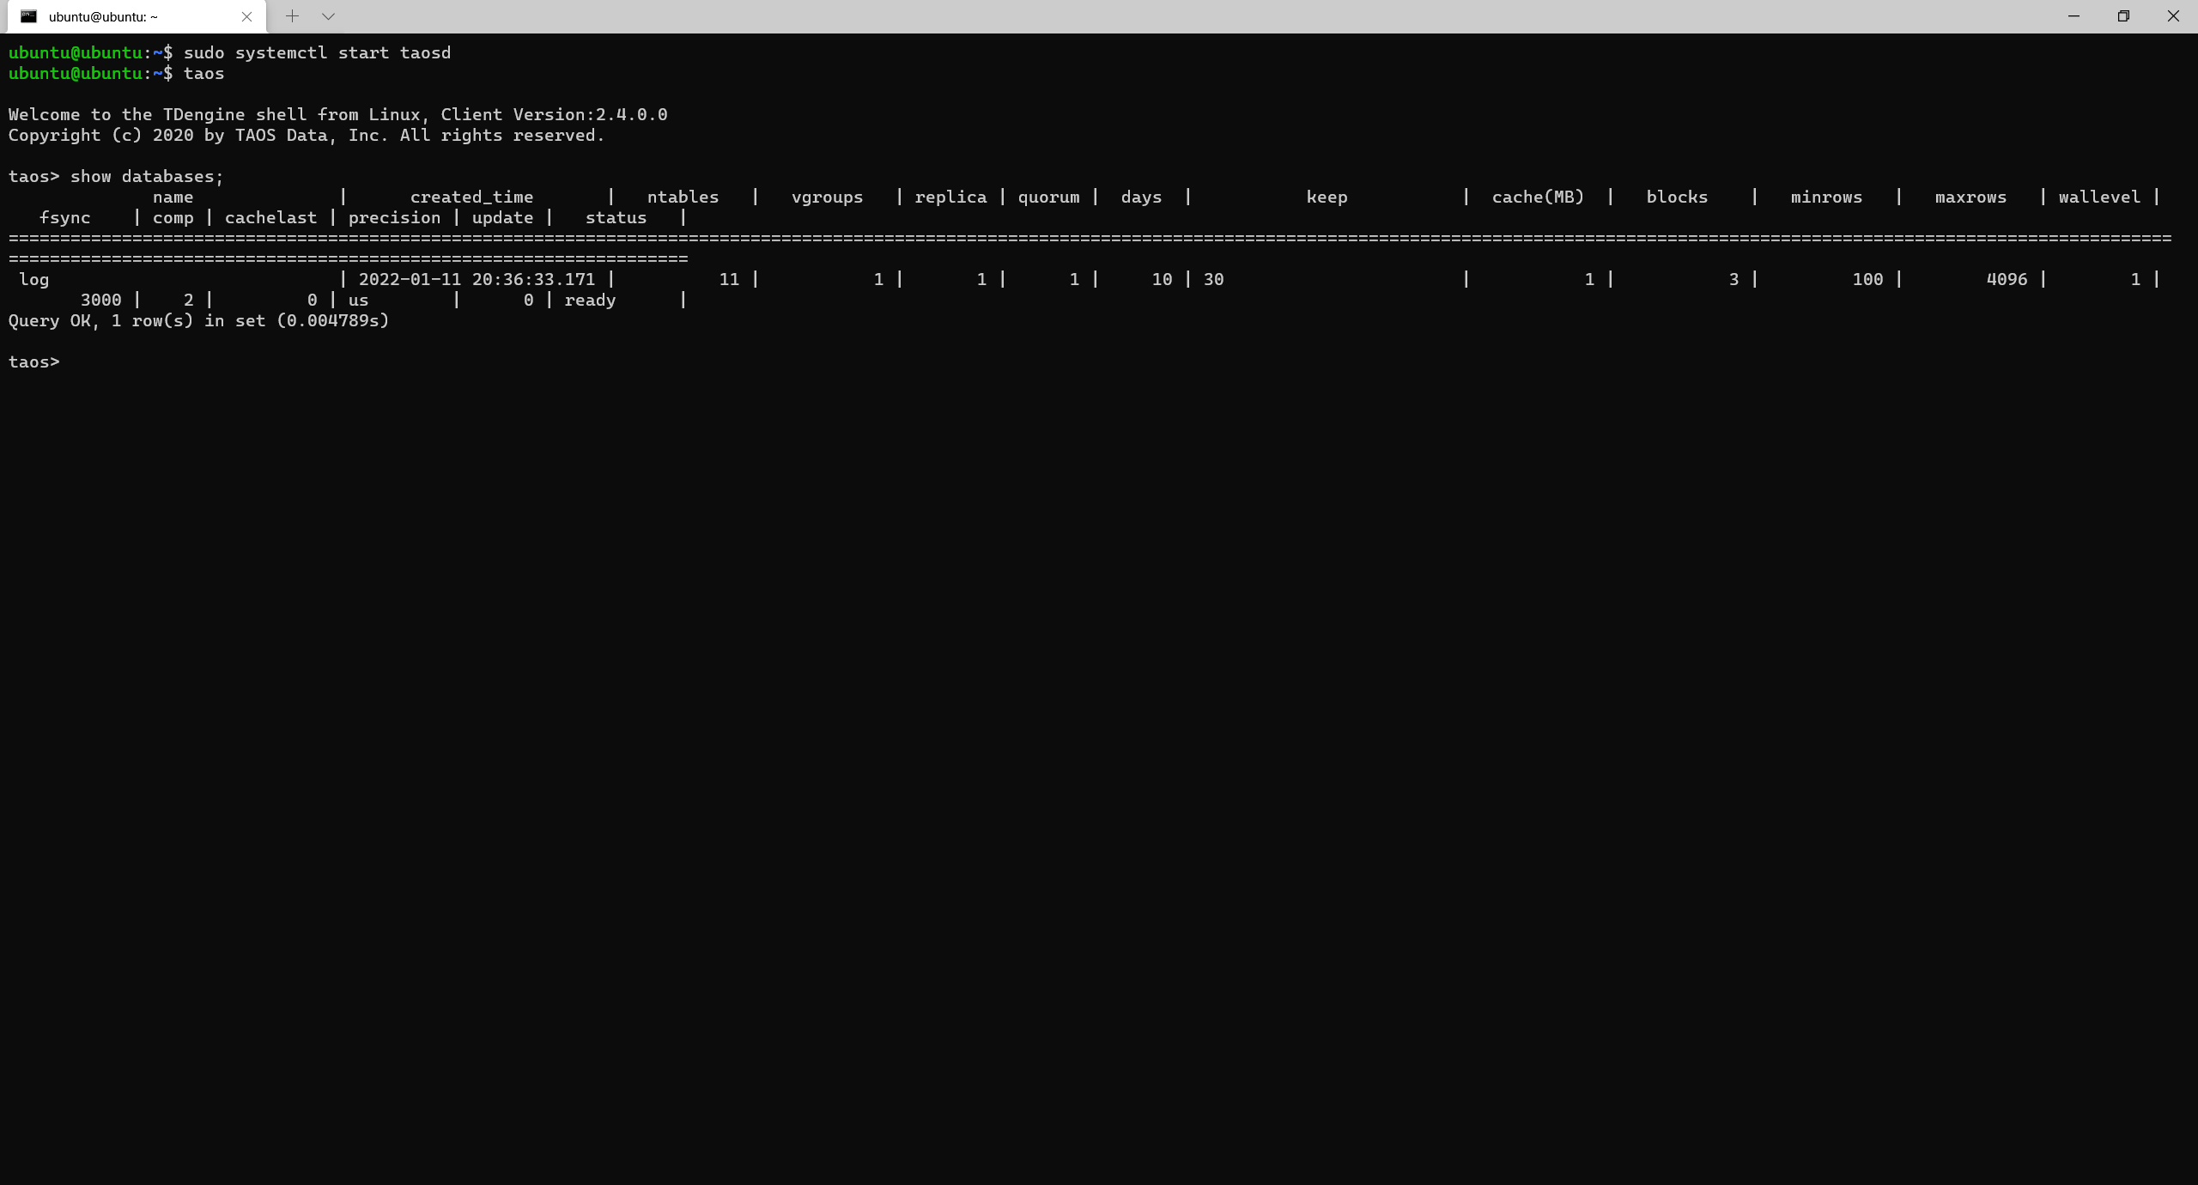
Task: Click the 'minrows' column header
Action: click(x=1826, y=197)
